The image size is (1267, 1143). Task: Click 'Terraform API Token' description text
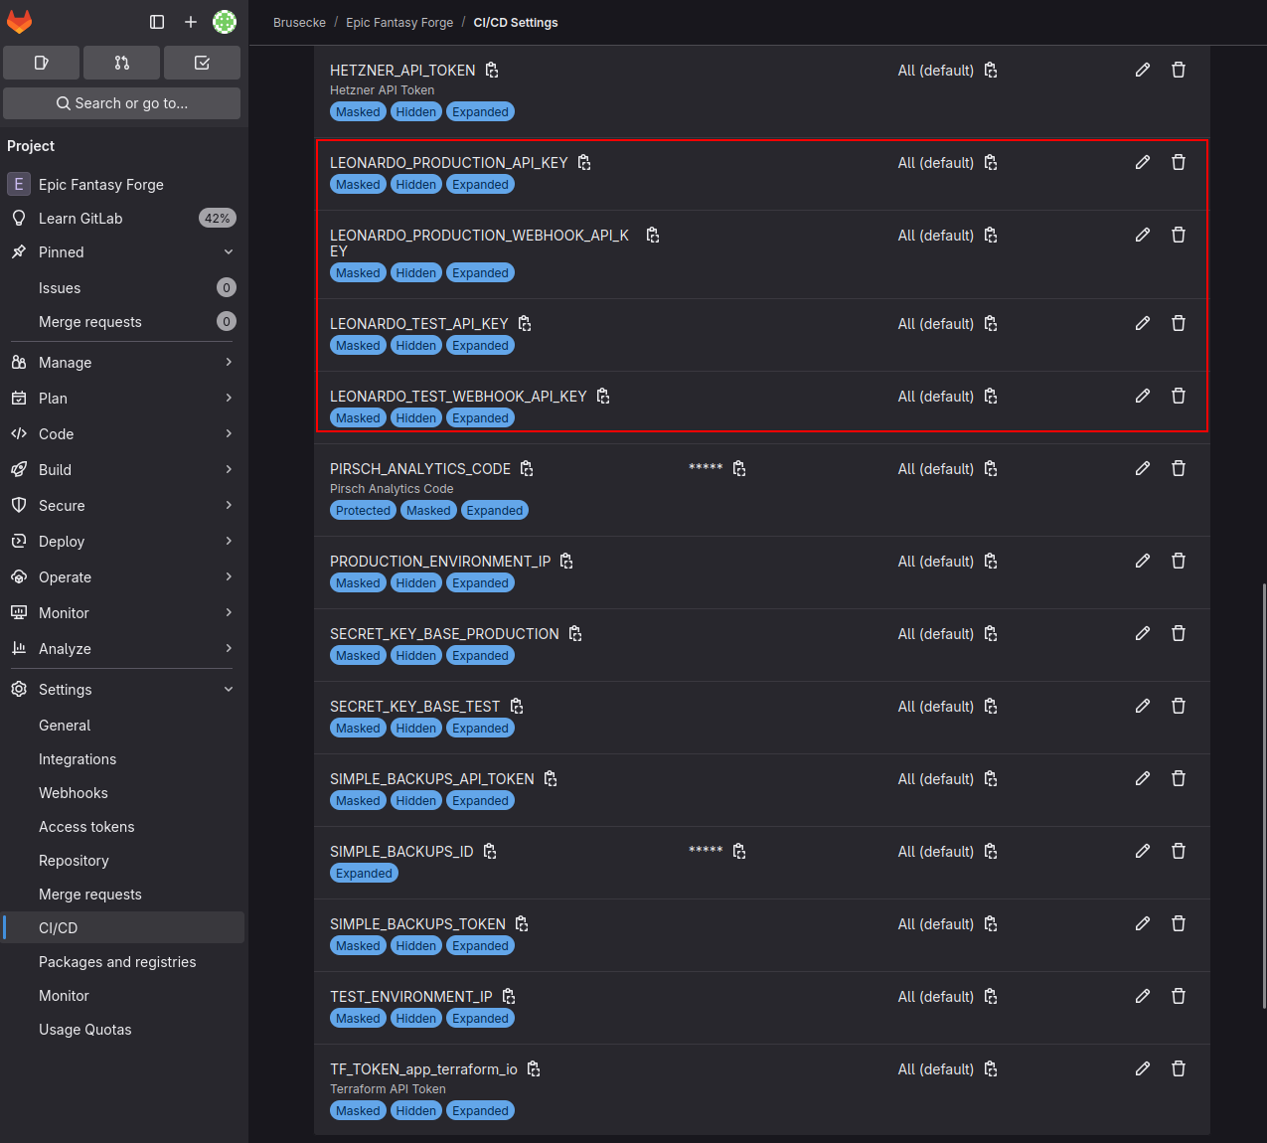[x=388, y=1089]
